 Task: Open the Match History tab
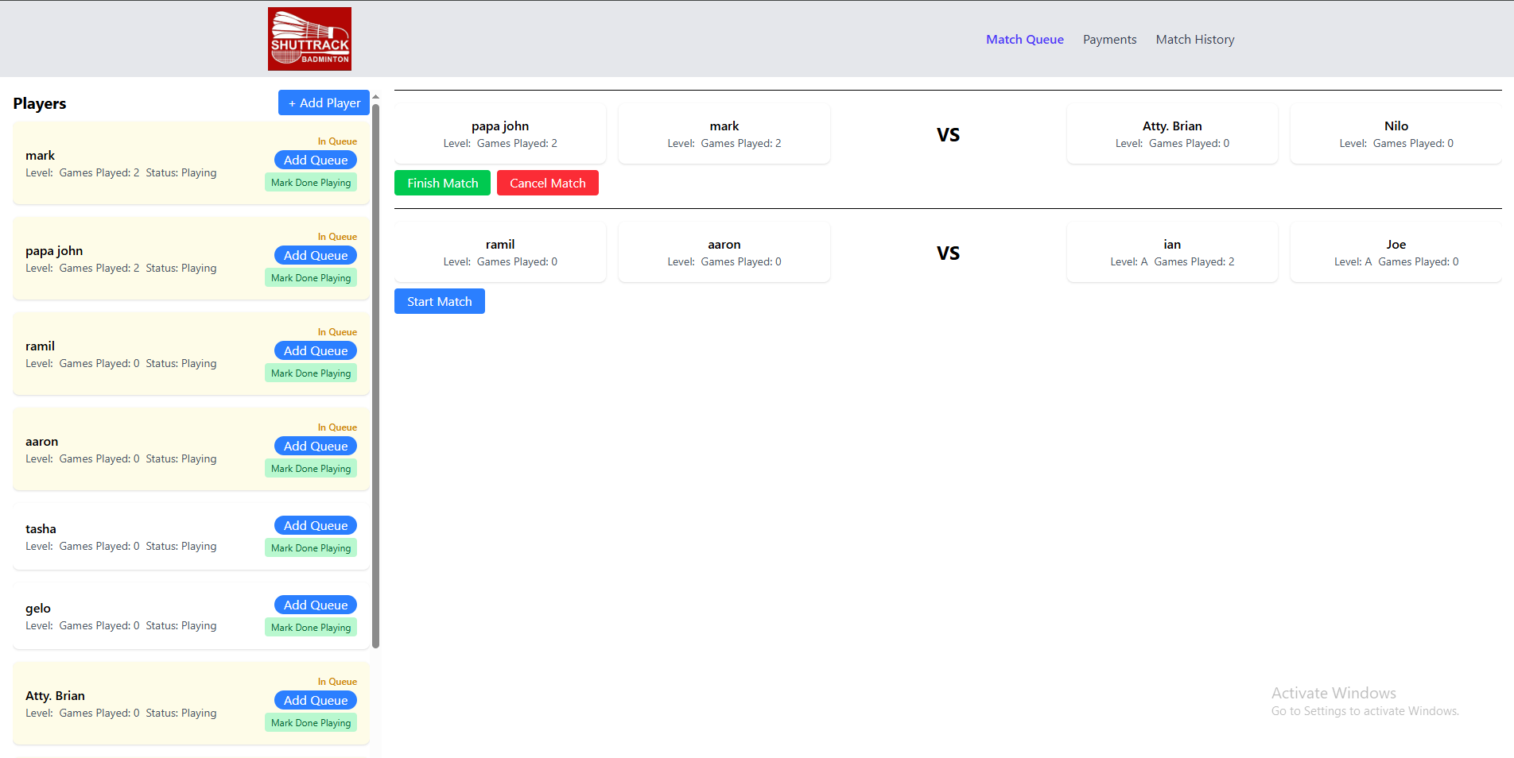[1194, 40]
